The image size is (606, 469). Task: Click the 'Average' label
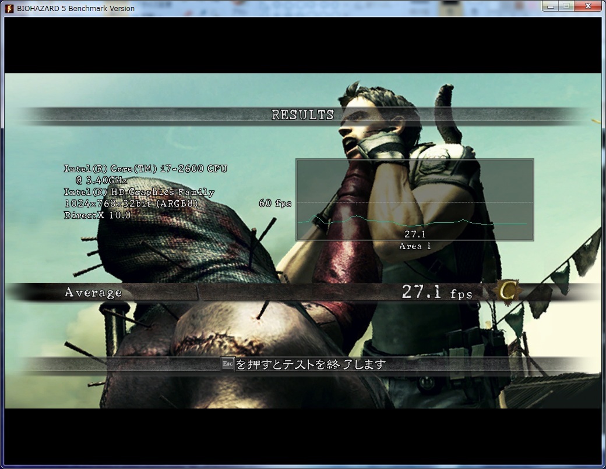(x=93, y=293)
